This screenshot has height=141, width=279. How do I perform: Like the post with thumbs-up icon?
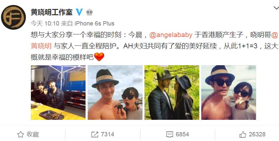coord(243,135)
